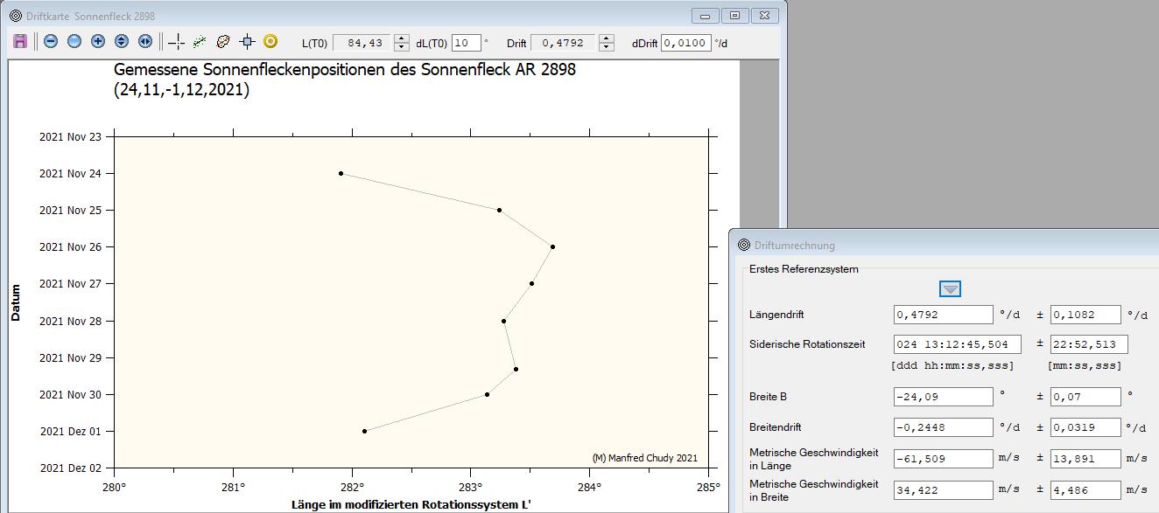
Task: Click the dL(T0) input field
Action: 466,43
